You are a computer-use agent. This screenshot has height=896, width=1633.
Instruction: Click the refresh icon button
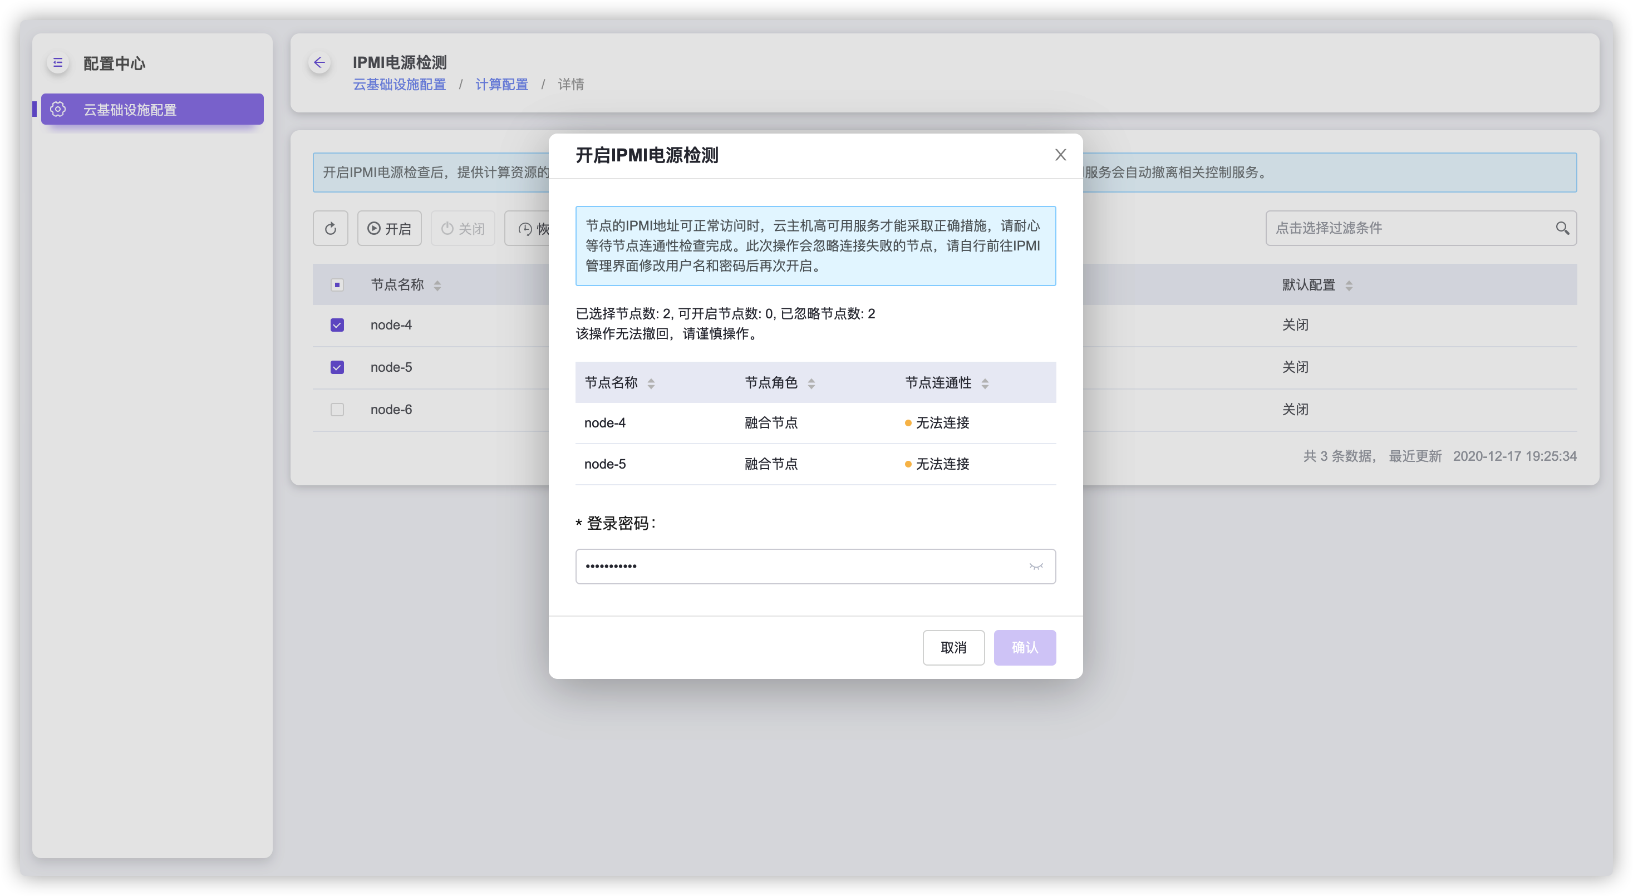coord(330,228)
